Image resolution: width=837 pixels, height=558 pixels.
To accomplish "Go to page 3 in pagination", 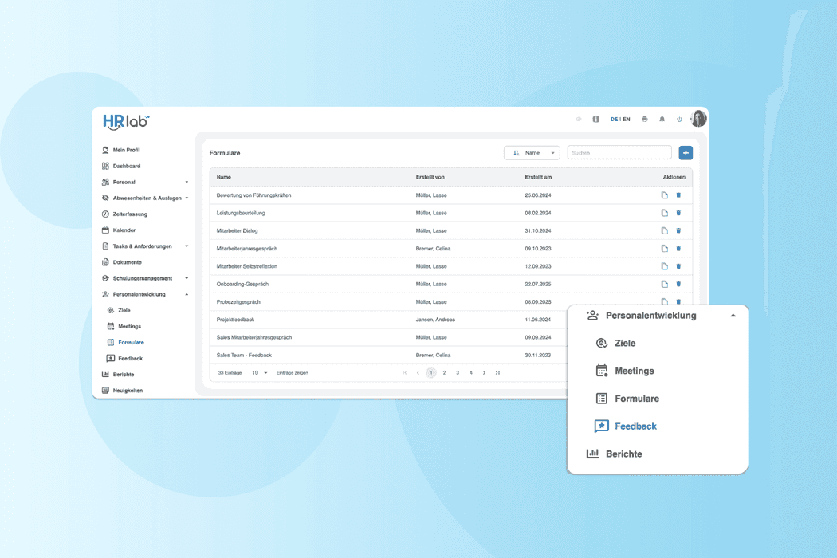I will (x=458, y=373).
